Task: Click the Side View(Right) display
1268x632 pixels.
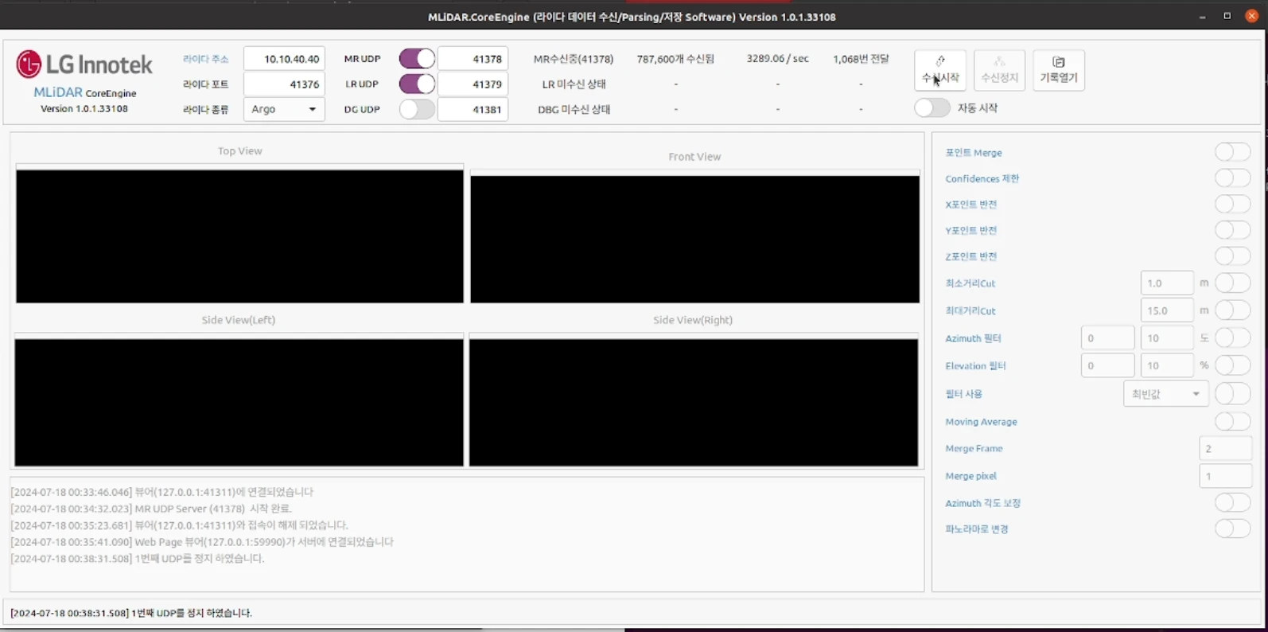Action: click(694, 403)
